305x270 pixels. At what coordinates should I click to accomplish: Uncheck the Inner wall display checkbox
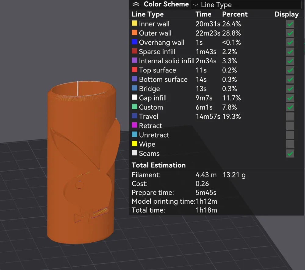[x=290, y=24]
